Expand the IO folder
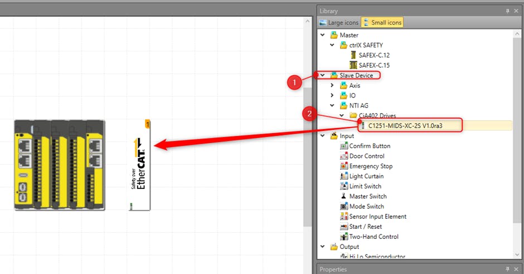Viewport: 524px width, 274px height. point(333,95)
